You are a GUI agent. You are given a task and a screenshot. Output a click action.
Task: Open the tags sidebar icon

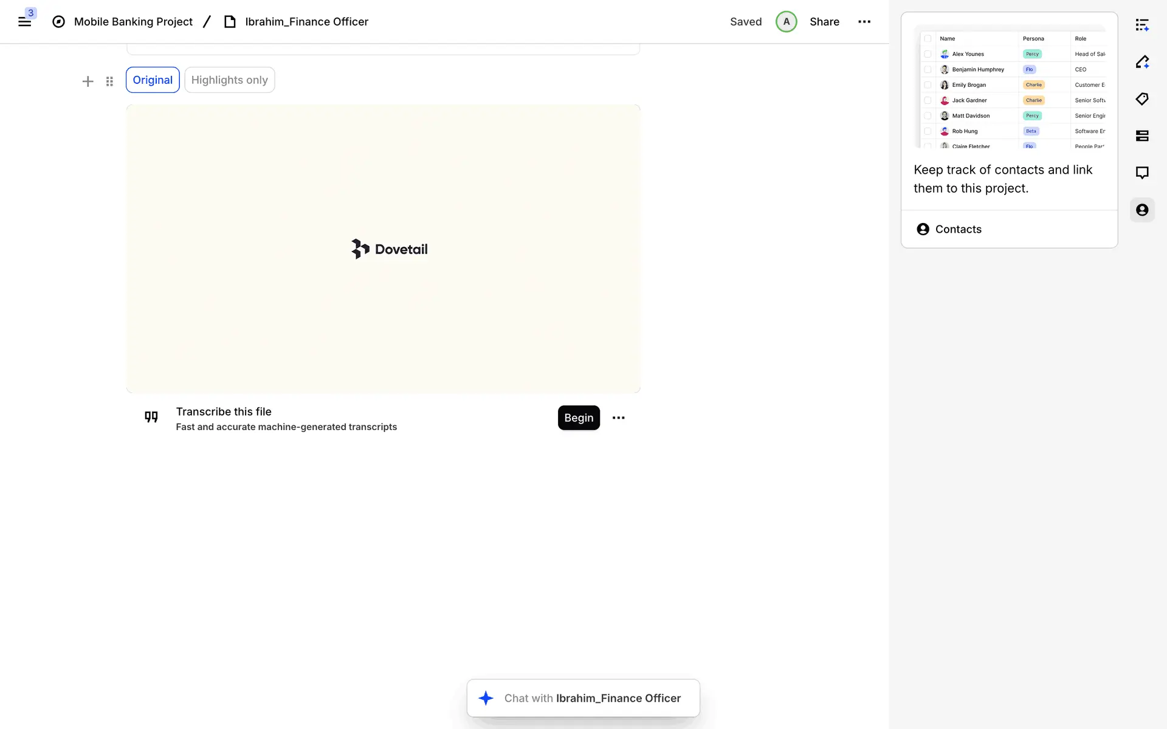[x=1142, y=99]
